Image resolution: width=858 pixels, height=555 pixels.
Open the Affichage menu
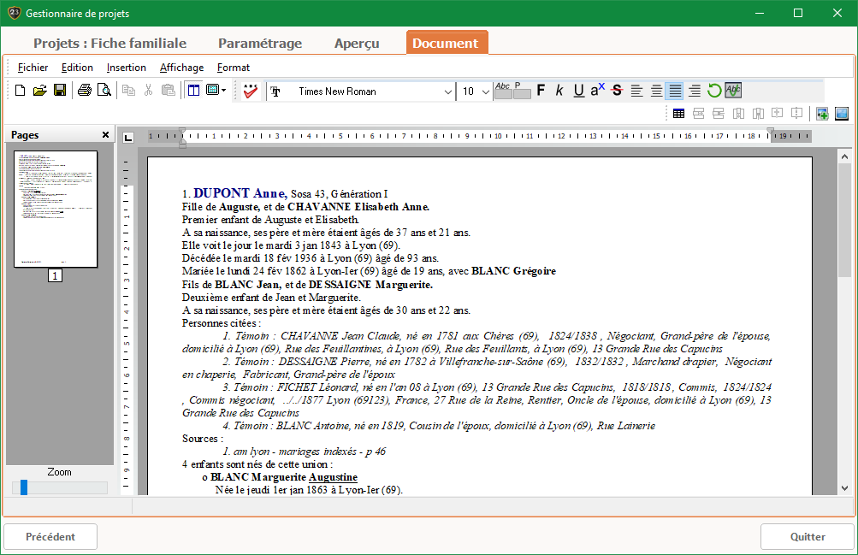(x=181, y=68)
